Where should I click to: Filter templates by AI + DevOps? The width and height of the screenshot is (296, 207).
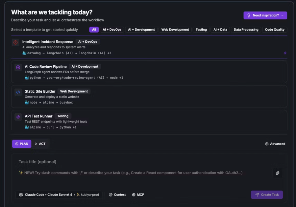point(112,30)
